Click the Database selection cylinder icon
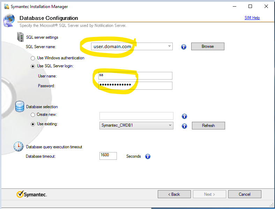 [20, 106]
